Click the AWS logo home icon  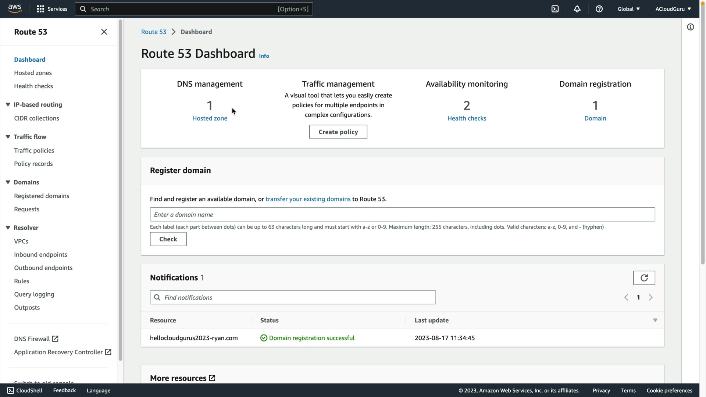(x=15, y=8)
